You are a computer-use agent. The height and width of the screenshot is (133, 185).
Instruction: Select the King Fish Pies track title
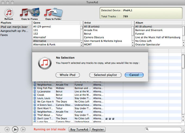45,88
